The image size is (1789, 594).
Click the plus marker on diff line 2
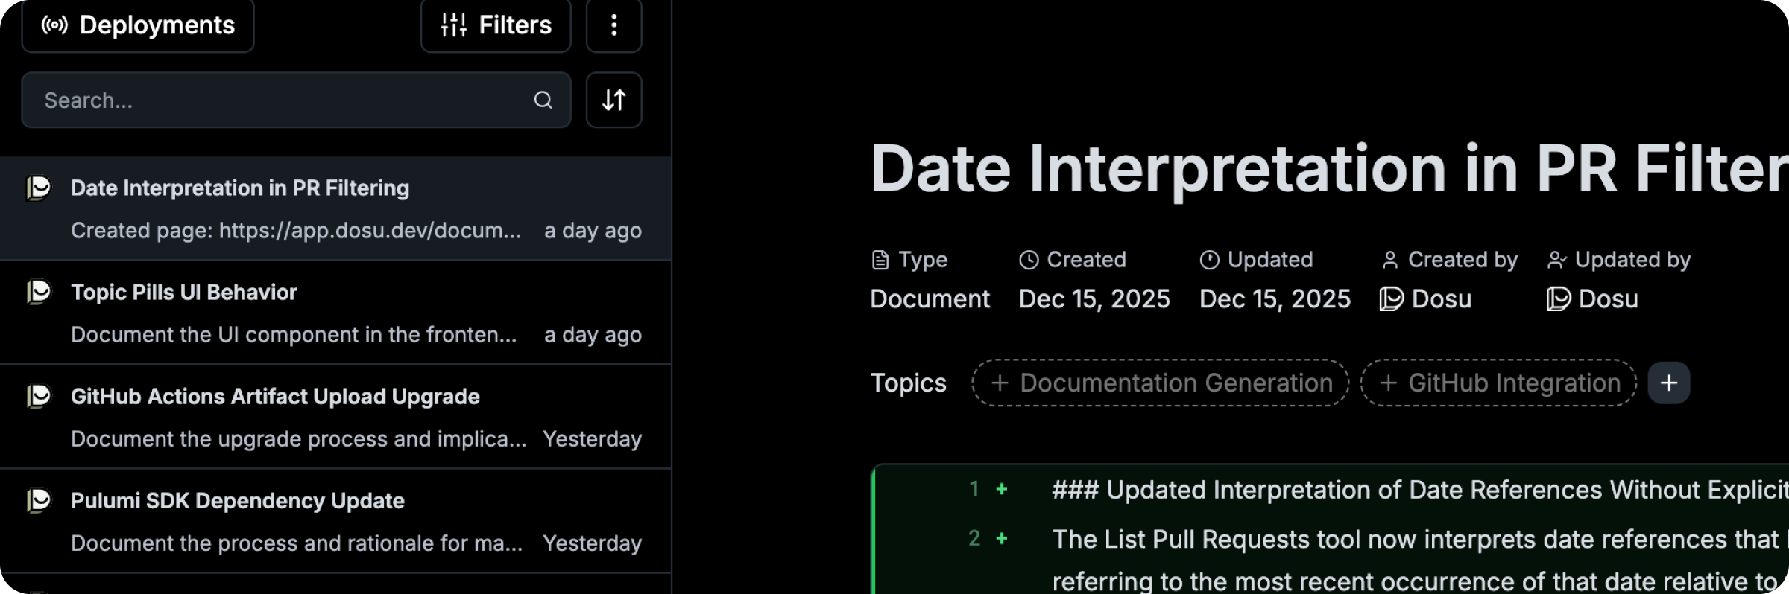click(1002, 537)
